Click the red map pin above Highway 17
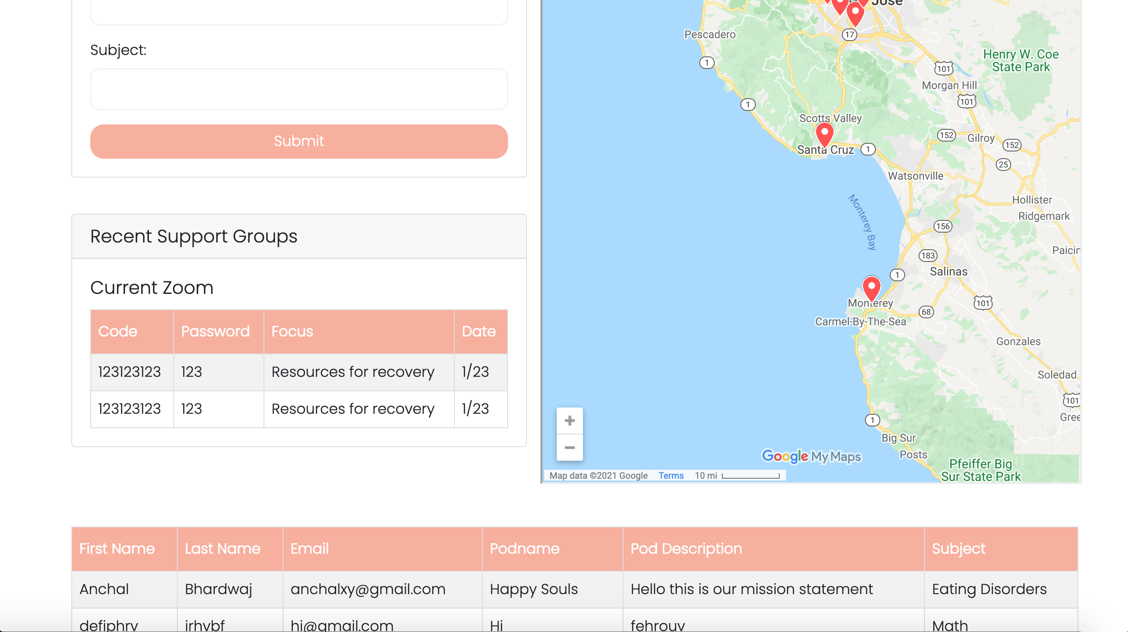Viewport: 1128px width, 632px height. pos(855,14)
